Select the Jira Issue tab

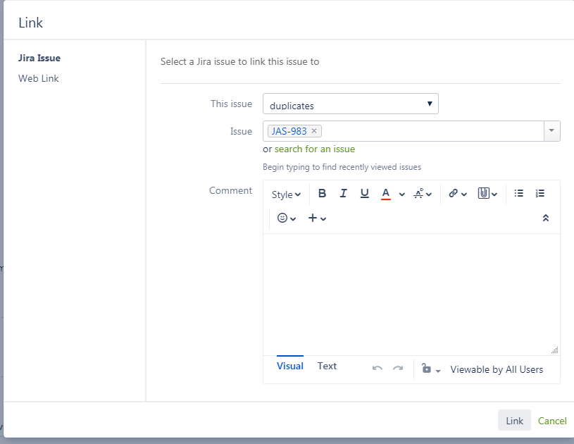point(39,58)
